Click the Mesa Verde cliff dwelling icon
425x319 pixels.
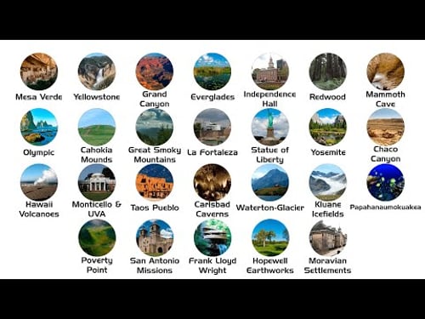pos(39,71)
